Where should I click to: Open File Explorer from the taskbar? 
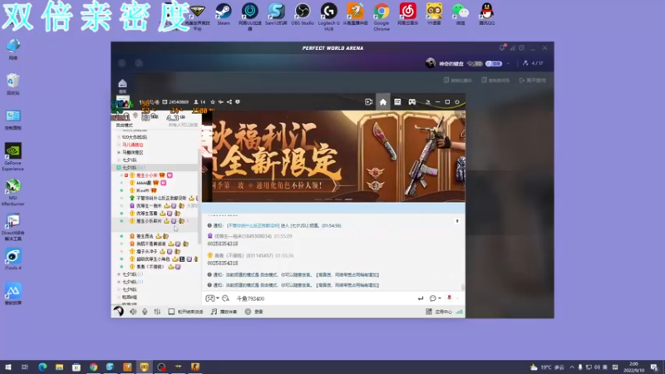(x=59, y=367)
